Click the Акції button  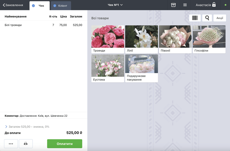[x=220, y=18]
